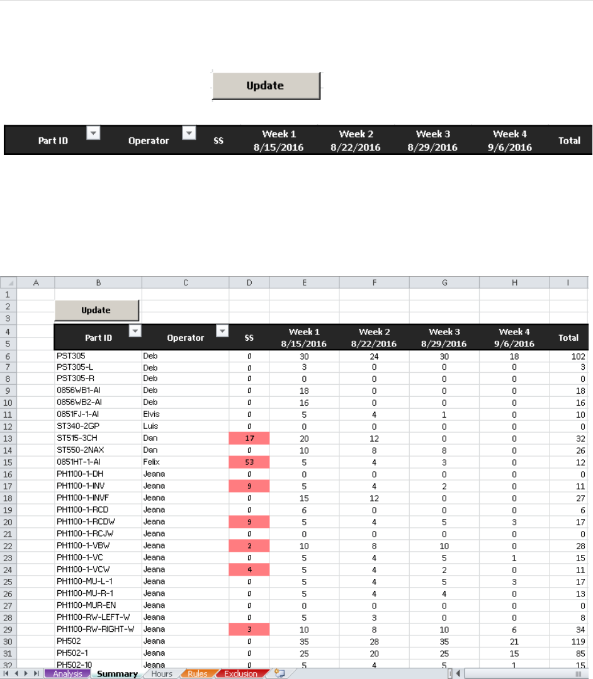
Task: Select the Total value 119 for PH502
Action: [568, 641]
